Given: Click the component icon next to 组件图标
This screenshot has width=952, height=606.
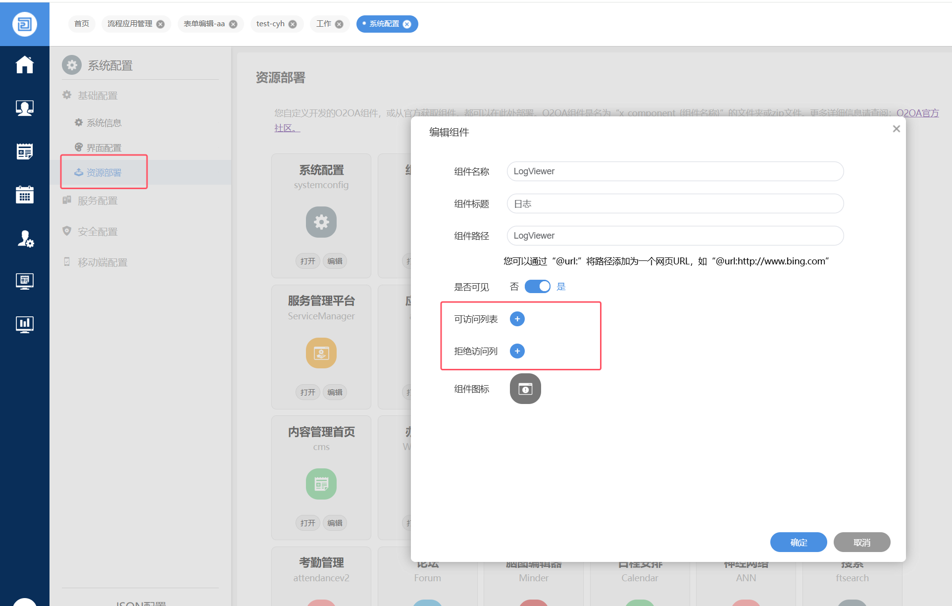Looking at the screenshot, I should click(525, 389).
